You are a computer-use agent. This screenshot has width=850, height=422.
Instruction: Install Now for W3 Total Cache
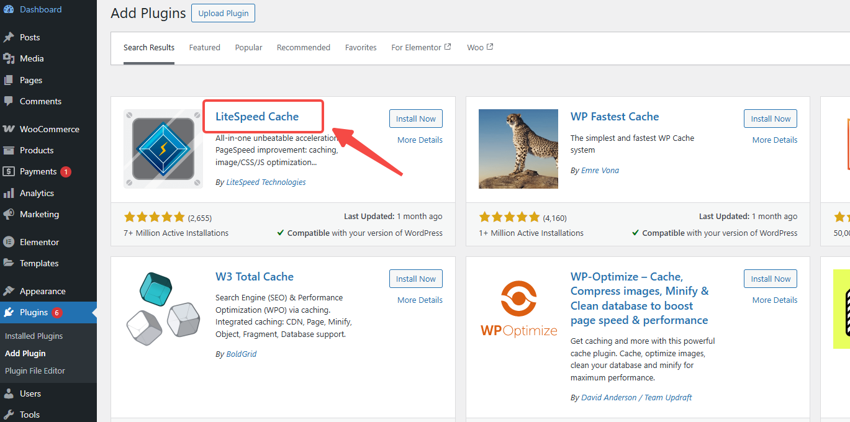tap(416, 279)
